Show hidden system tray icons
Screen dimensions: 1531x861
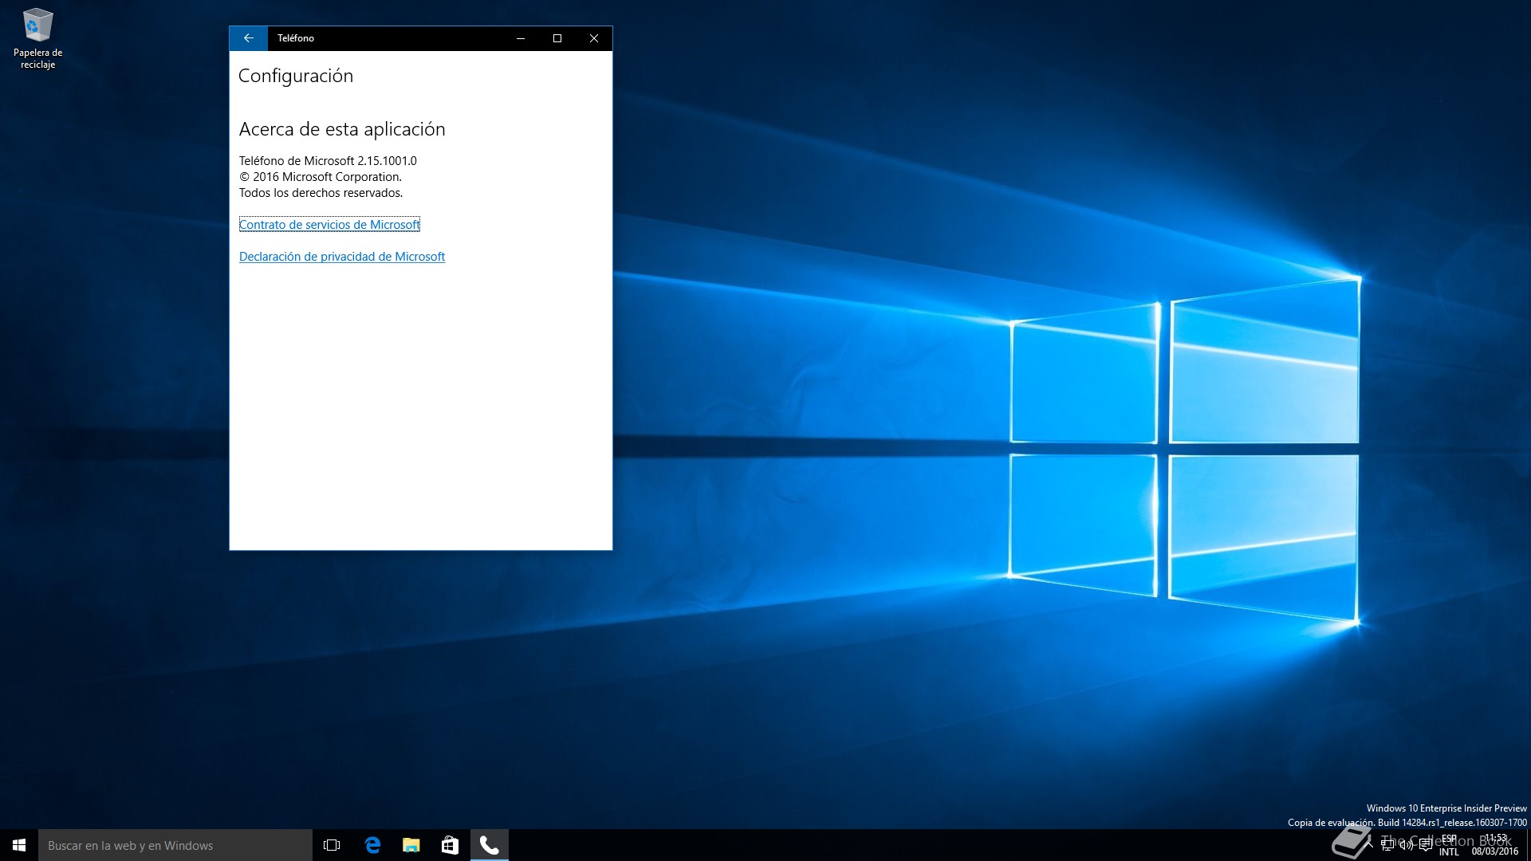(x=1368, y=845)
